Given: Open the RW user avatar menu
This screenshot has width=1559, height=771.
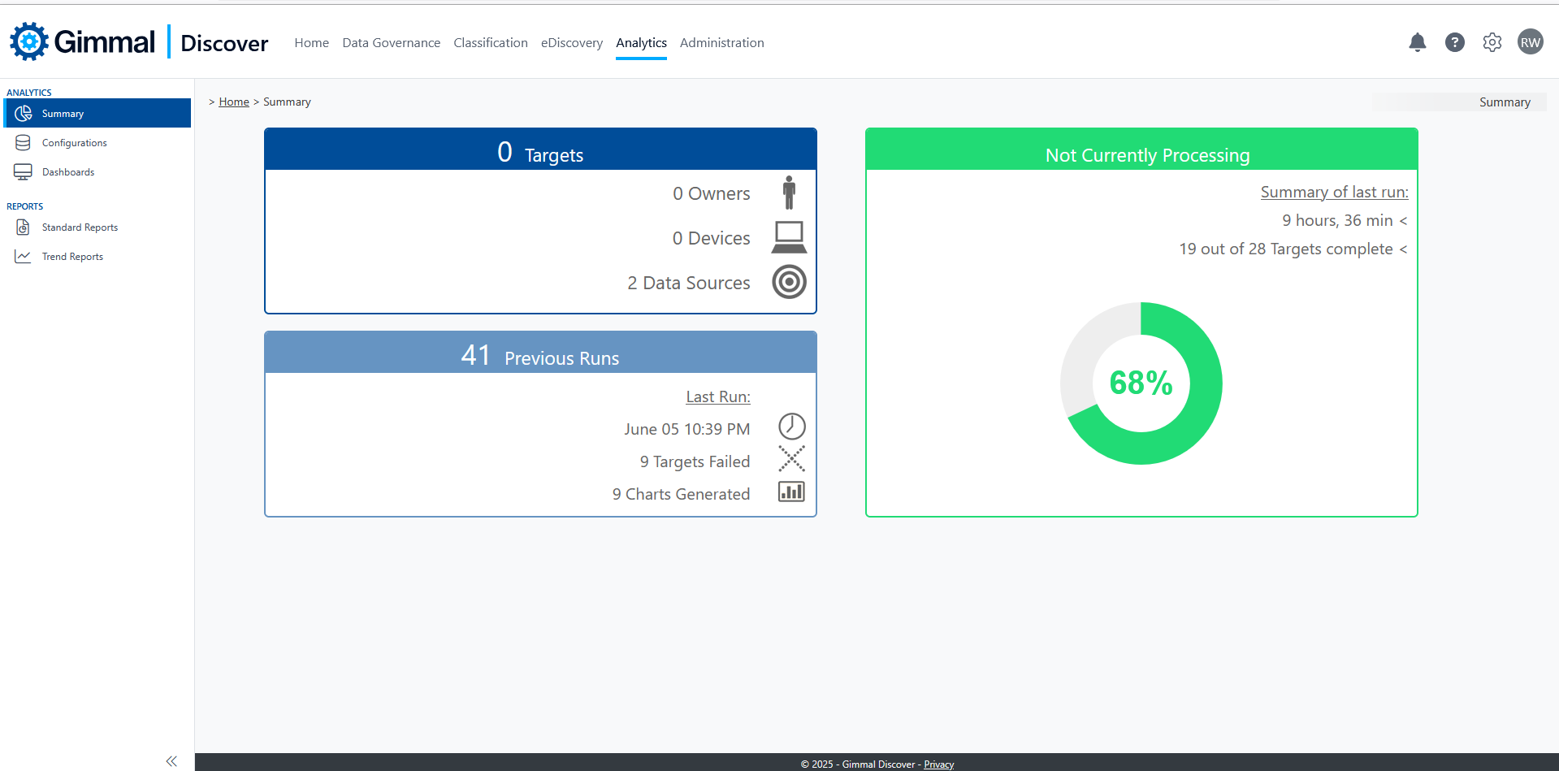Looking at the screenshot, I should pyautogui.click(x=1530, y=42).
